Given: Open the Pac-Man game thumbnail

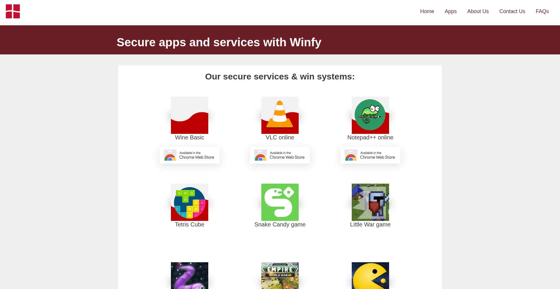Looking at the screenshot, I should (x=370, y=276).
